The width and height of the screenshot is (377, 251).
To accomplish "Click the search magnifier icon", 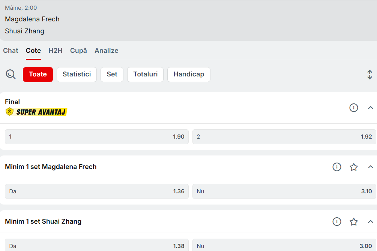I will click(x=11, y=74).
